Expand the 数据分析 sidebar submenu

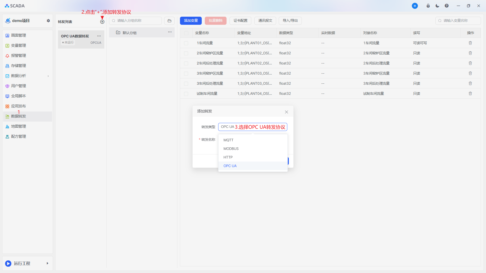[48, 76]
